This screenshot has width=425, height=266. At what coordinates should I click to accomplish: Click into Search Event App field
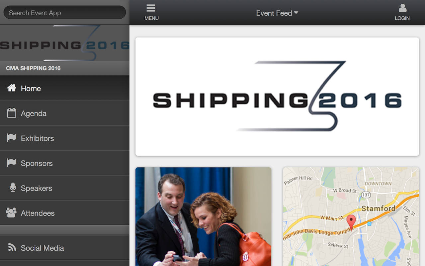pyautogui.click(x=65, y=13)
